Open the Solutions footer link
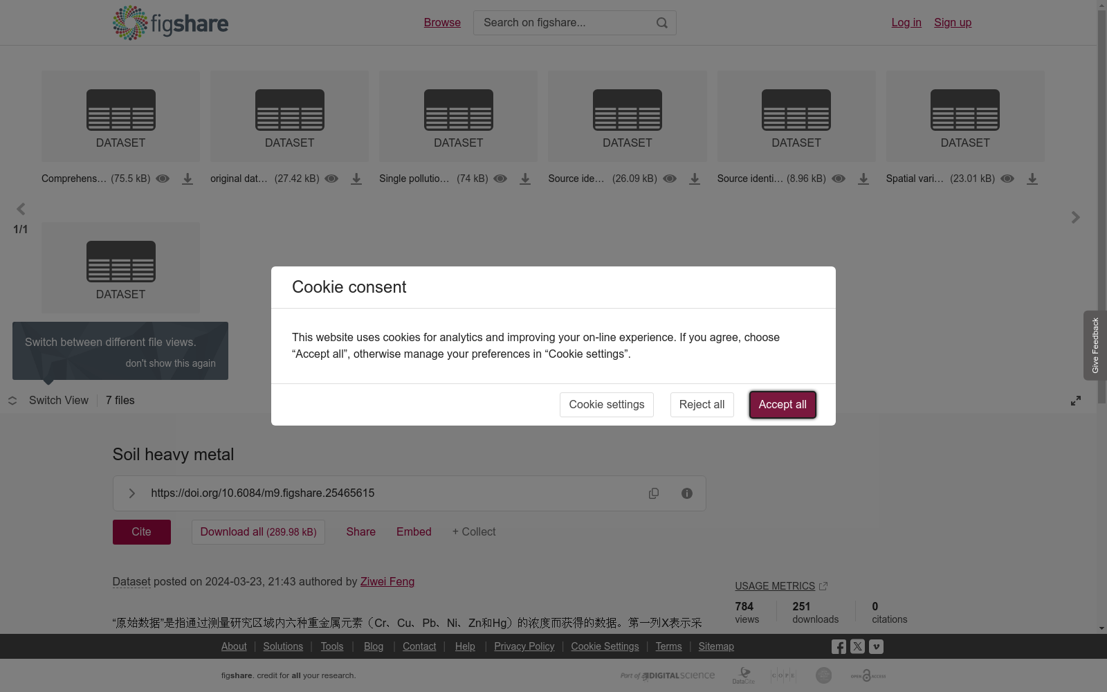The height and width of the screenshot is (692, 1107). pyautogui.click(x=283, y=646)
